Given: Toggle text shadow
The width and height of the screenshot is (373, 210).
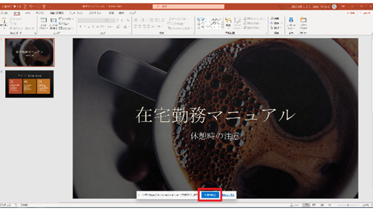Looking at the screenshot, I should (x=93, y=27).
